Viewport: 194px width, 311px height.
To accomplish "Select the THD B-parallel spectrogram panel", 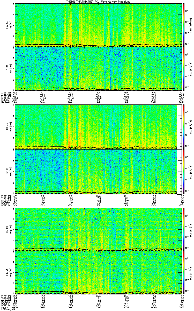I will pos(98,171).
